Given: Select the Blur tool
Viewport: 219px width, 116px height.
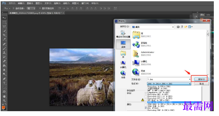Looking at the screenshot, I should pos(4,70).
